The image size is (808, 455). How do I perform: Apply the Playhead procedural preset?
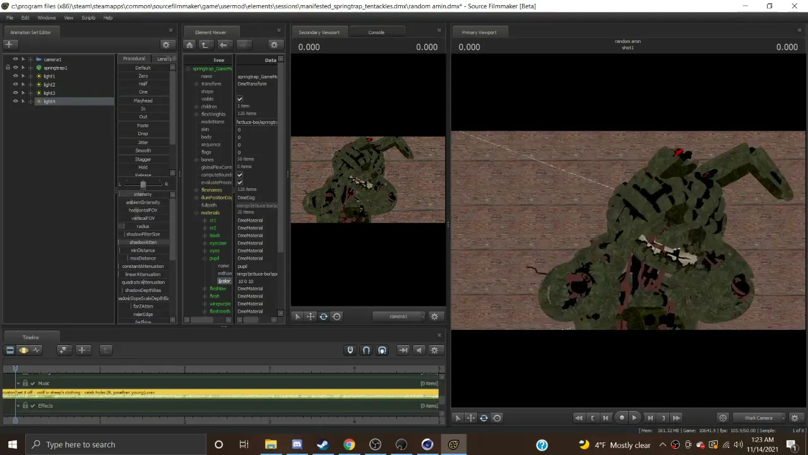(x=143, y=100)
